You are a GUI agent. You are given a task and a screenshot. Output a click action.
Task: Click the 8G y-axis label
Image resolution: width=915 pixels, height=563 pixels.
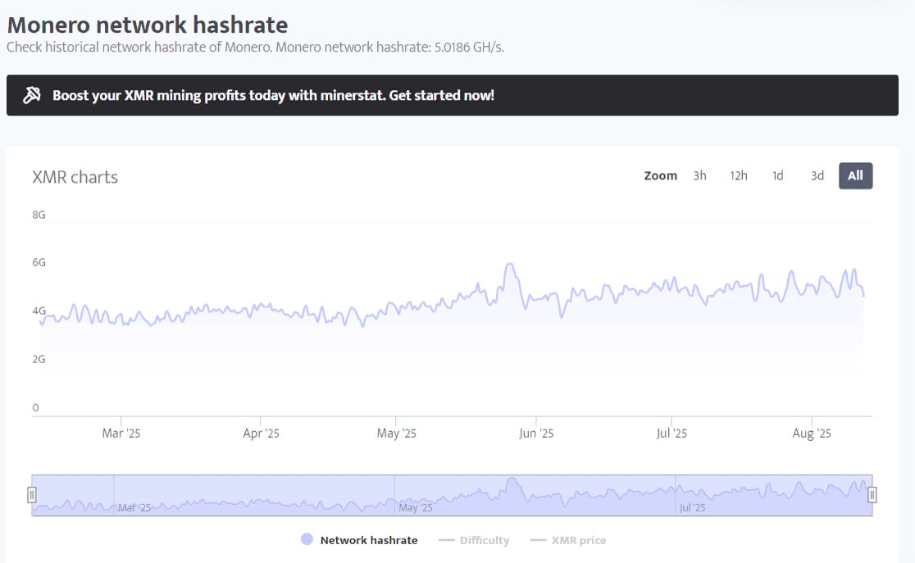(x=39, y=215)
